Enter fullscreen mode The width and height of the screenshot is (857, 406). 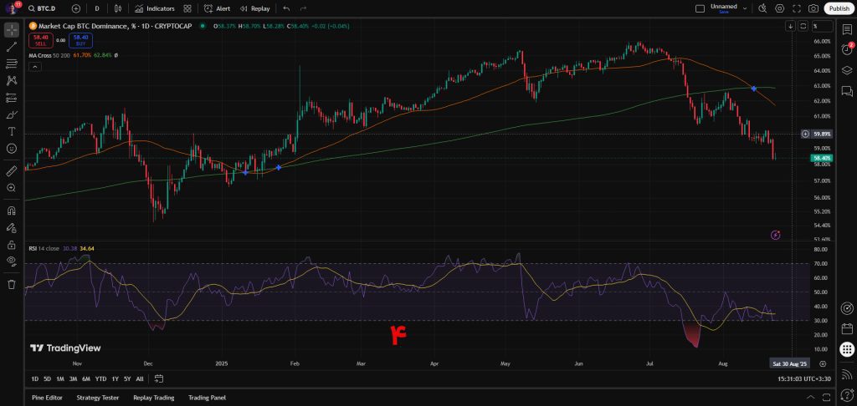[797, 8]
